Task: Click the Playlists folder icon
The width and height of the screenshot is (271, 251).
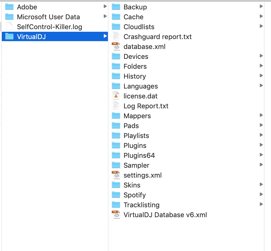Action: coord(116,135)
